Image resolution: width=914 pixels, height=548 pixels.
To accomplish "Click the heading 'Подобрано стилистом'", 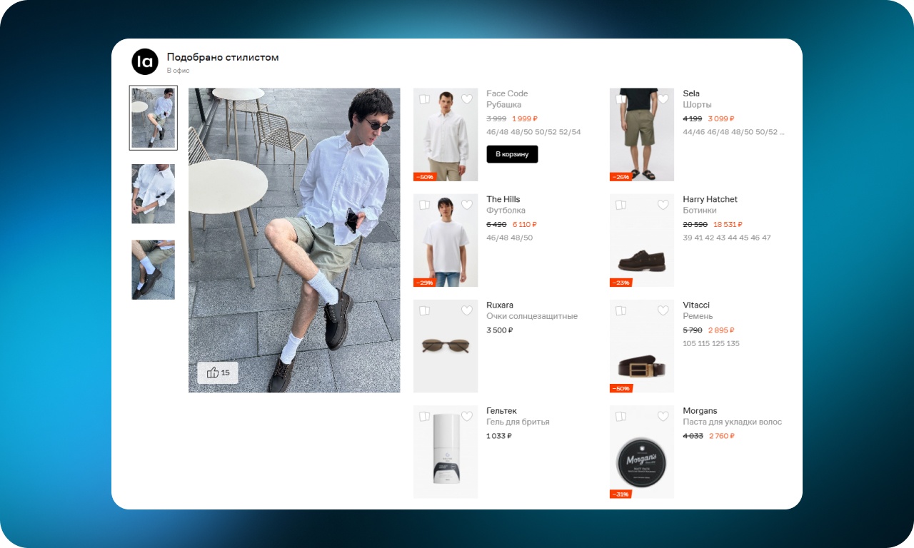I will (x=223, y=57).
